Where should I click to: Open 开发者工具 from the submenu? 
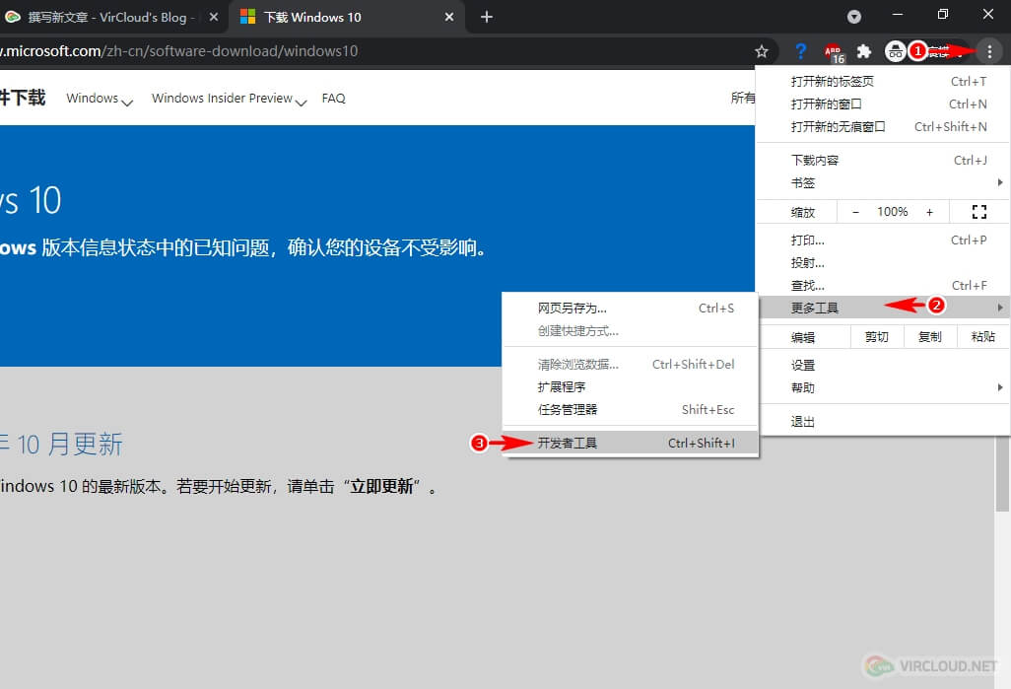coord(630,444)
